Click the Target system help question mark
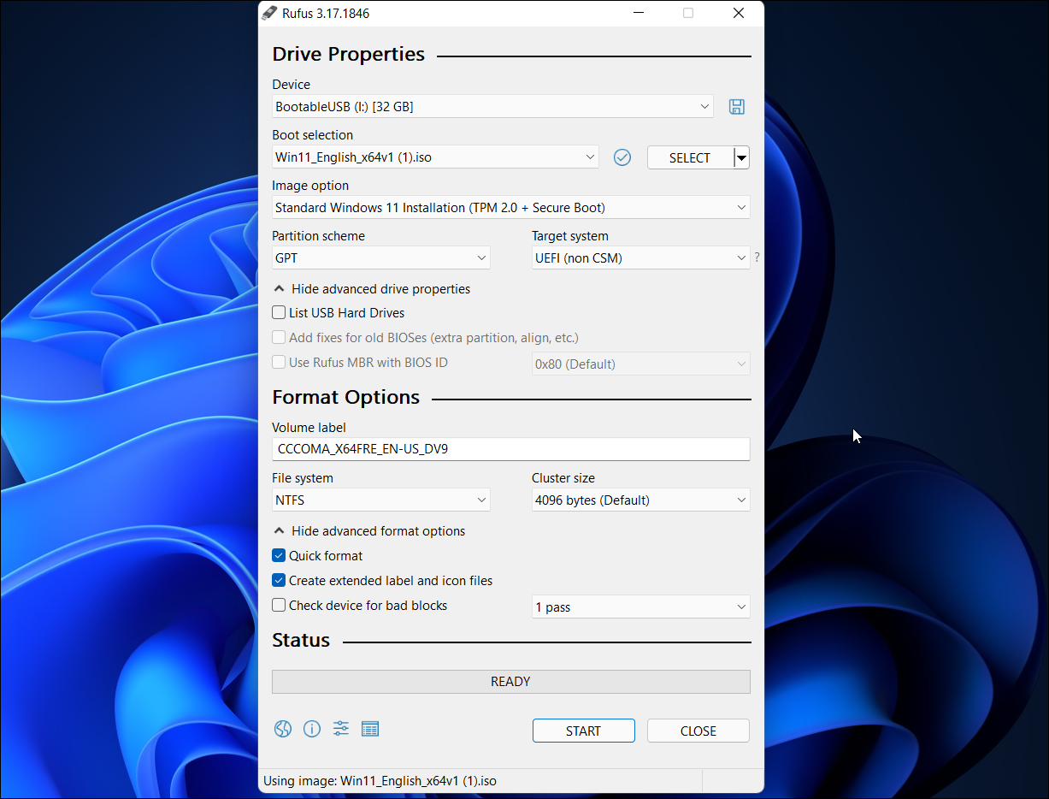1049x799 pixels. pyautogui.click(x=756, y=257)
